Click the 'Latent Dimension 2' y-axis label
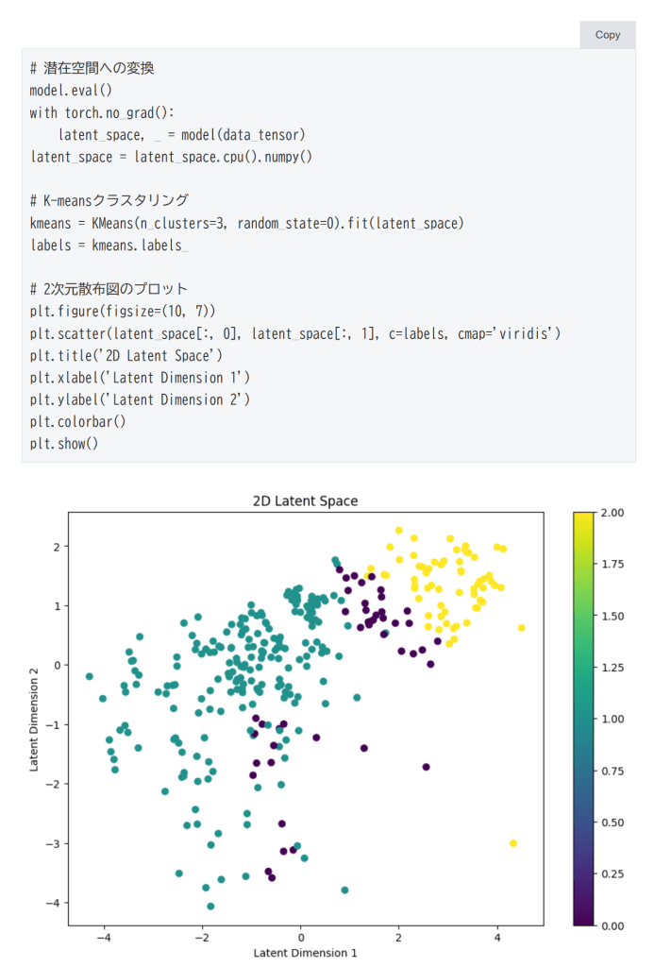 35,718
